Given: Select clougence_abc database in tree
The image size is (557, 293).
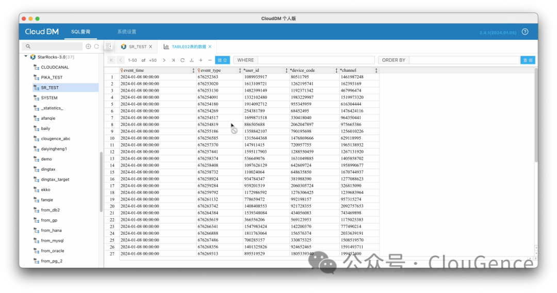Looking at the screenshot, I should pos(55,139).
